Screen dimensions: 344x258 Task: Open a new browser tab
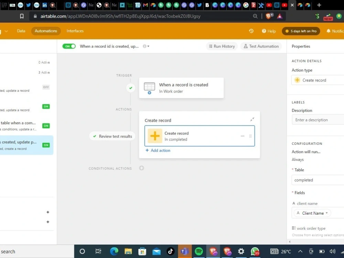click(x=319, y=5)
